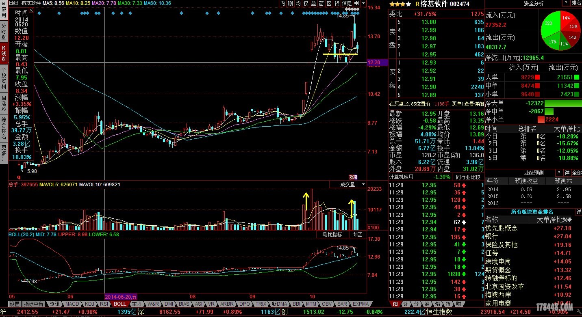Click the 权 (rights adjustment) toolbar icon
This screenshot has height=317, width=582.
coord(306,3)
